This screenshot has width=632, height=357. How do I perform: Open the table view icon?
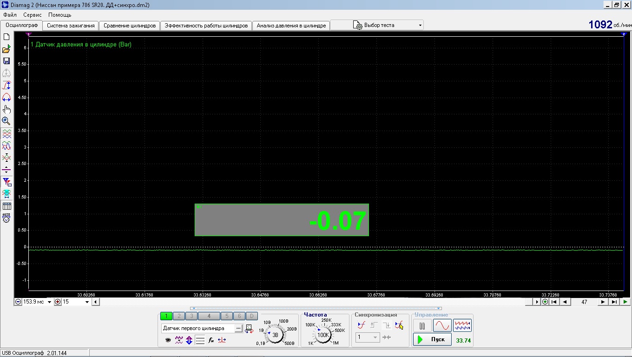(7, 206)
